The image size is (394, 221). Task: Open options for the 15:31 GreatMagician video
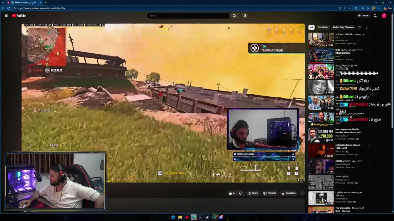(369, 34)
